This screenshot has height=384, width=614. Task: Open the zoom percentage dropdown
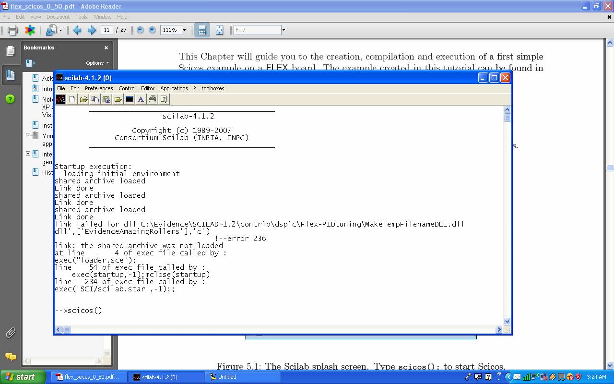pos(184,30)
